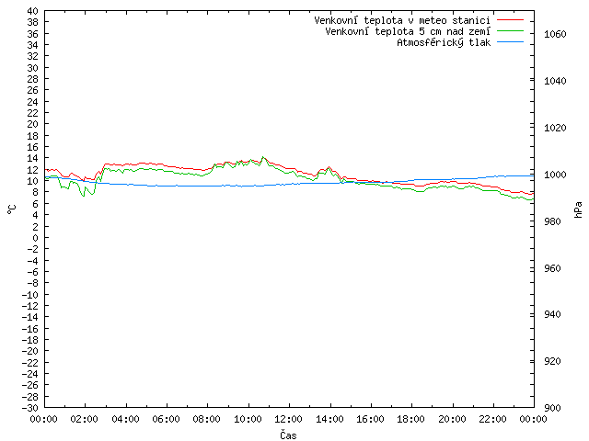Viewport: 589px width, 441px height.
Task: Click the left axis value '14'
Action: click(x=33, y=159)
